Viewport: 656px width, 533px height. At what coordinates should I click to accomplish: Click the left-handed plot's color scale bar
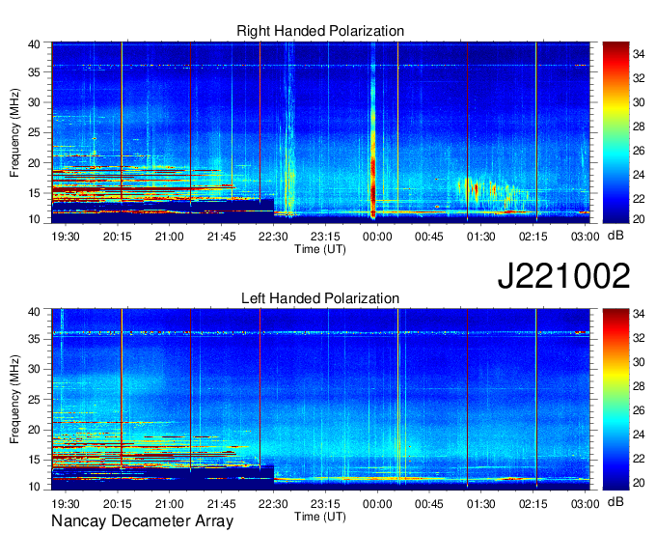point(615,399)
